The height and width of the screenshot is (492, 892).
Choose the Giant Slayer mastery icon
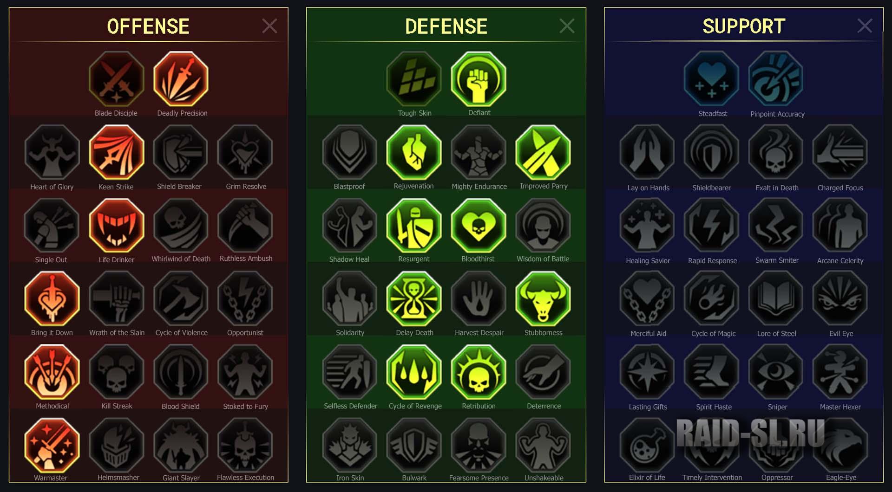pos(181,445)
